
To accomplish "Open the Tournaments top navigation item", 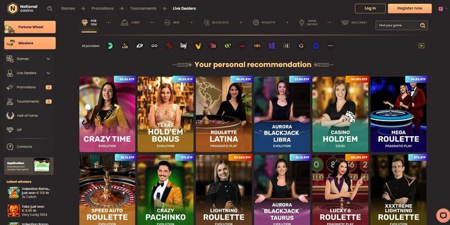I will pyautogui.click(x=143, y=8).
